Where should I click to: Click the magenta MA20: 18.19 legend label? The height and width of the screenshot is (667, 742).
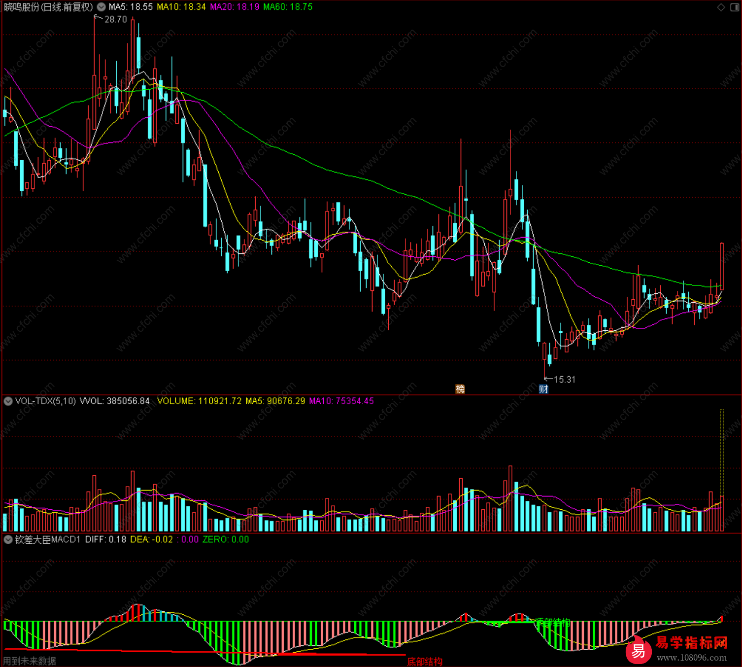235,7
